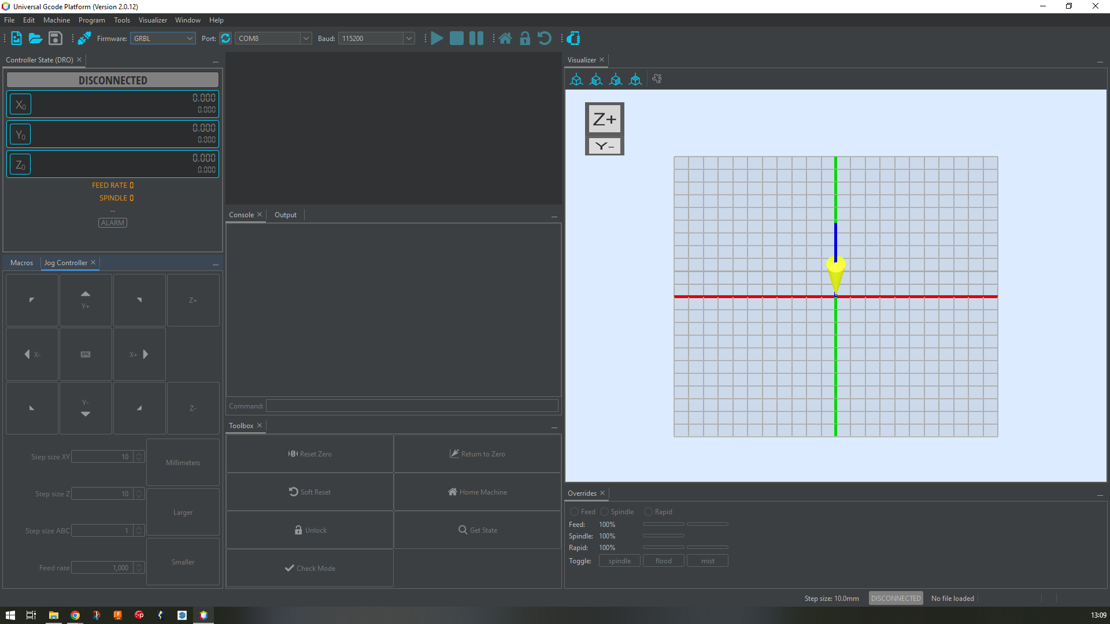Open the file folder icon
Viewport: 1110px width, 624px height.
(35, 38)
